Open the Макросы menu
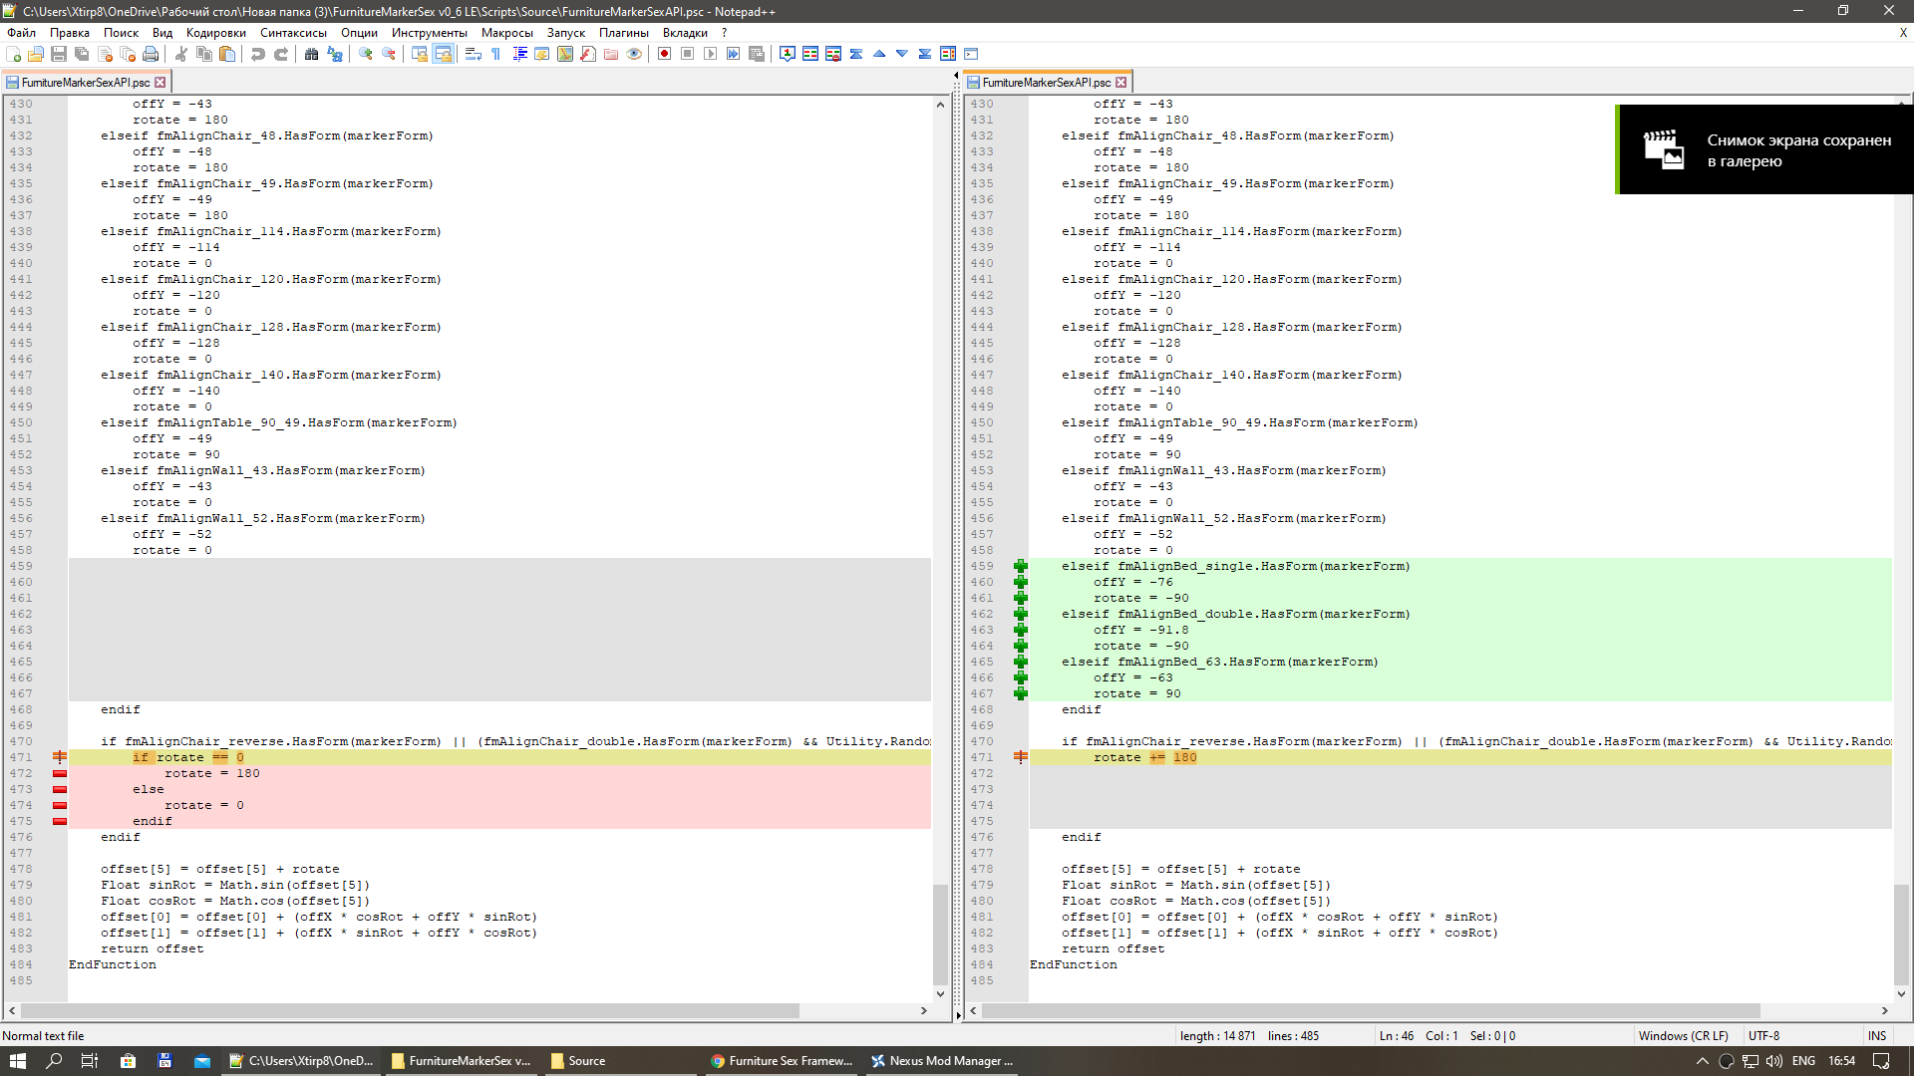The image size is (1914, 1076). 507,33
